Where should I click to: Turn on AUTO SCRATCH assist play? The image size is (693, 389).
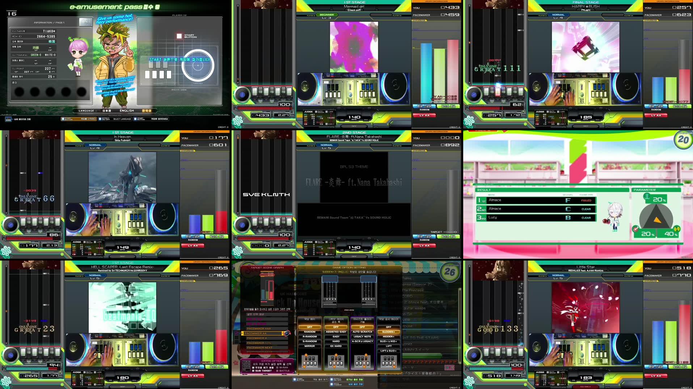click(362, 332)
